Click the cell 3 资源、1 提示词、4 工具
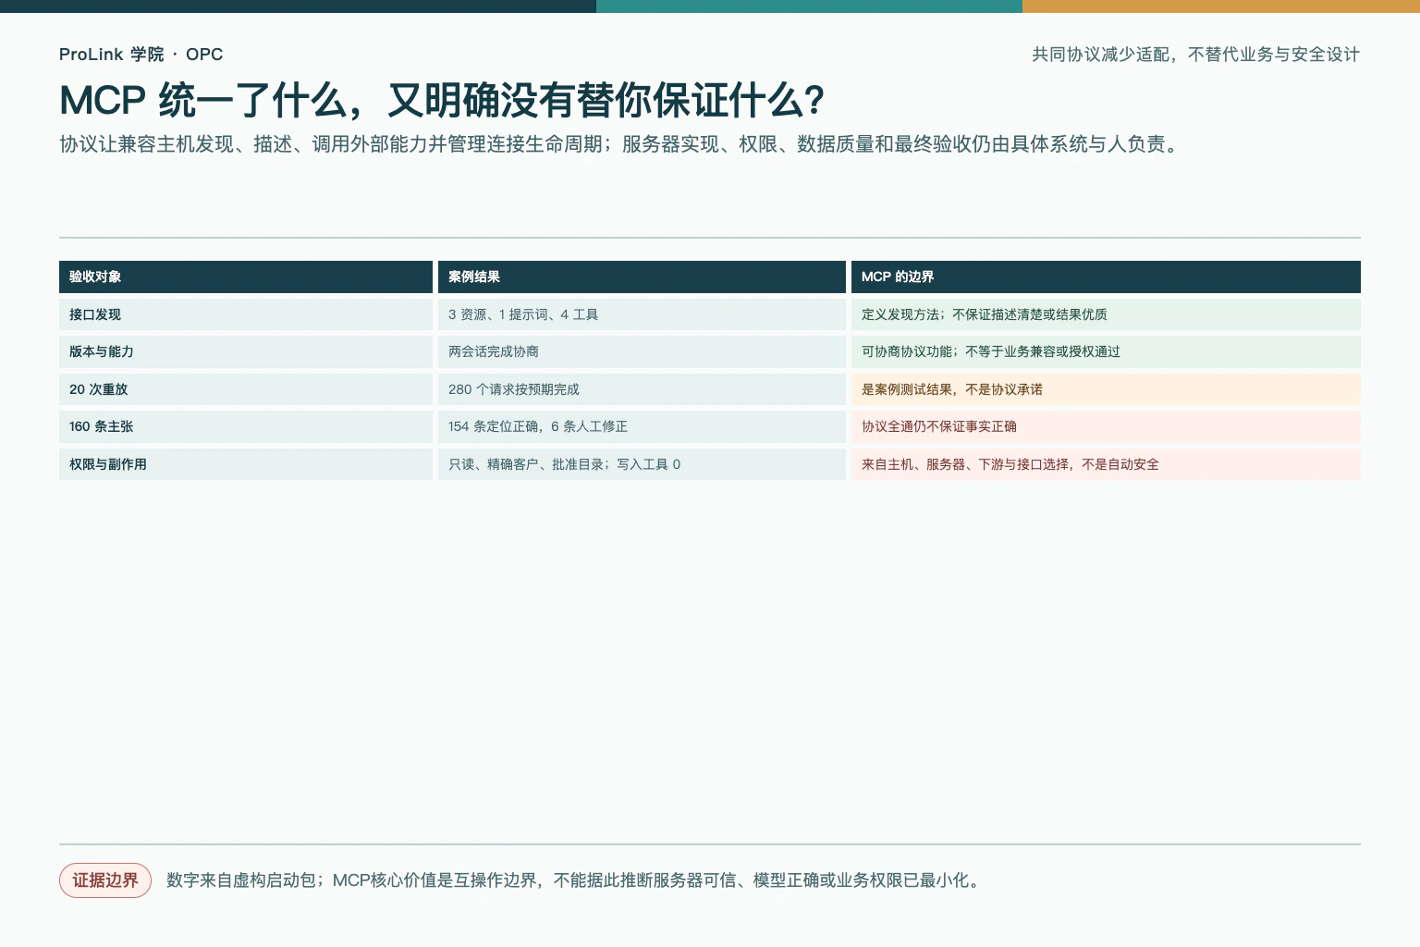 pos(642,314)
